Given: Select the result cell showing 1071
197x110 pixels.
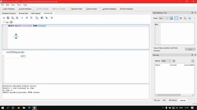Looking at the screenshot, I should (15, 56).
